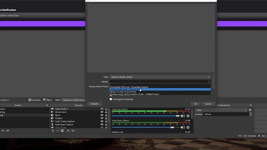
Task: Hide the Chatbox source
Action: [x=102, y=118]
